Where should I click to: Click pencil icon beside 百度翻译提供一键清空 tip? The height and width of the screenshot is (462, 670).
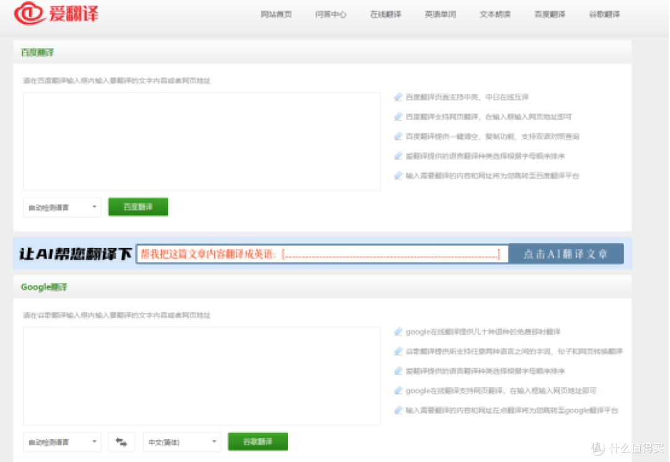pos(398,136)
